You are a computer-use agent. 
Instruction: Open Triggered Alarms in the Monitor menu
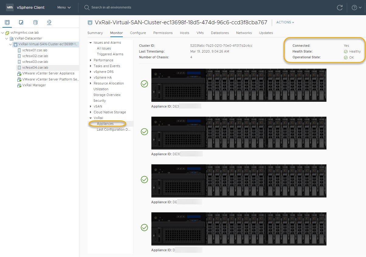tap(110, 54)
